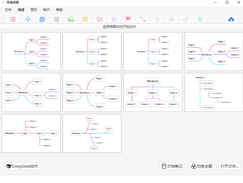243x183 pixels.
Task: Click the DeepSeek创作 button
Action: tap(22, 166)
